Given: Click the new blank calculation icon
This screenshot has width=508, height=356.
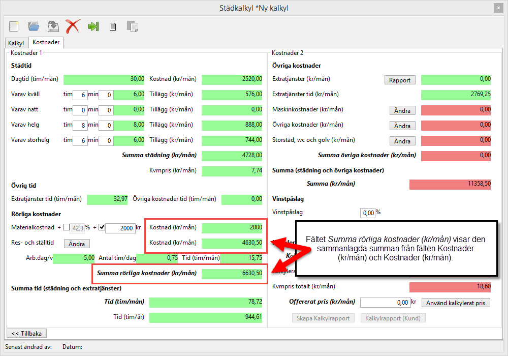Looking at the screenshot, I should coord(14,26).
